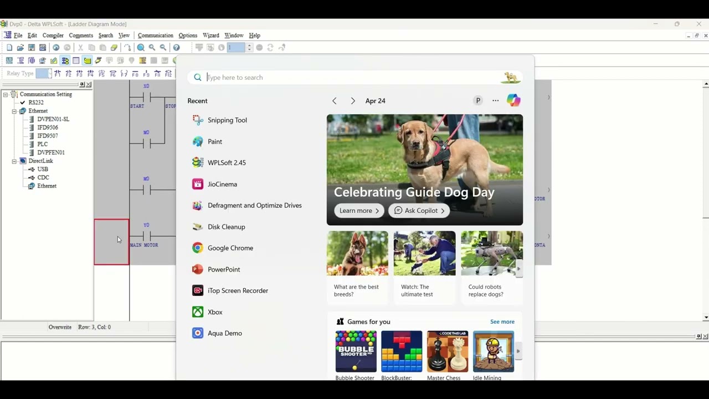Select the F9 vertical line icon
Image resolution: width=709 pixels, height=399 pixels.
(x=146, y=74)
